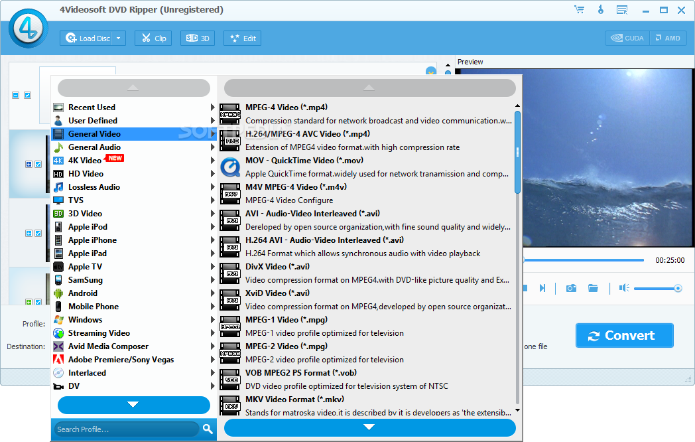Image resolution: width=695 pixels, height=442 pixels.
Task: Collapse the top title with minus box
Action: (x=15, y=96)
